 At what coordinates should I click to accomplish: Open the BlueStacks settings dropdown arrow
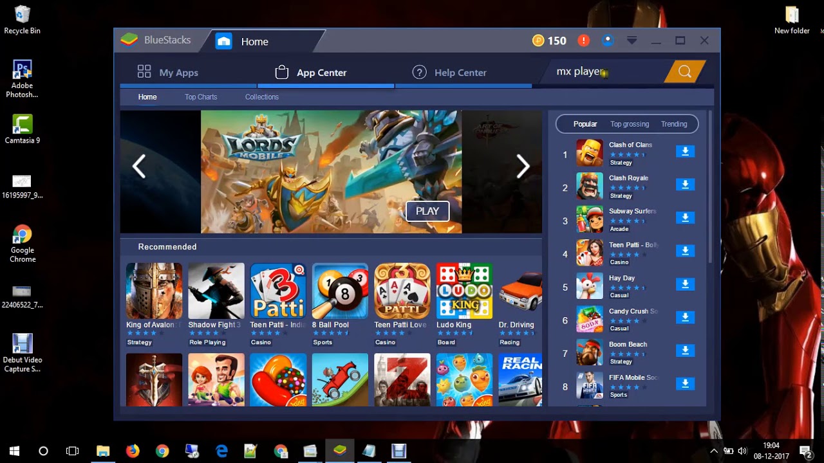coord(632,41)
